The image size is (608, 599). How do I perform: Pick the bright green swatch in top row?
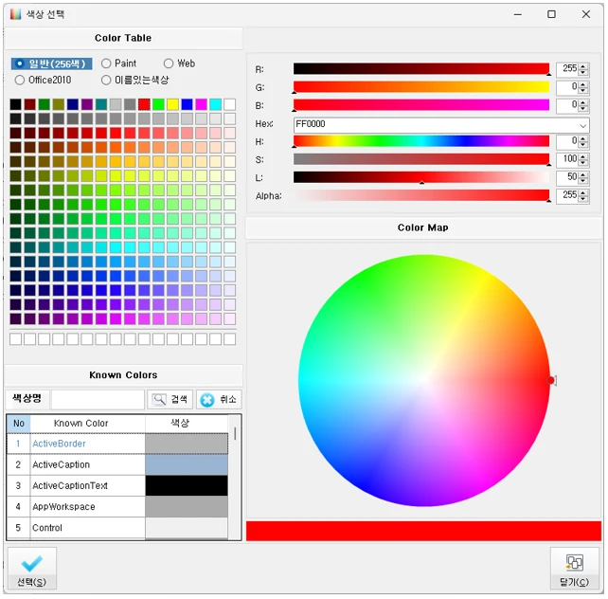(x=158, y=104)
